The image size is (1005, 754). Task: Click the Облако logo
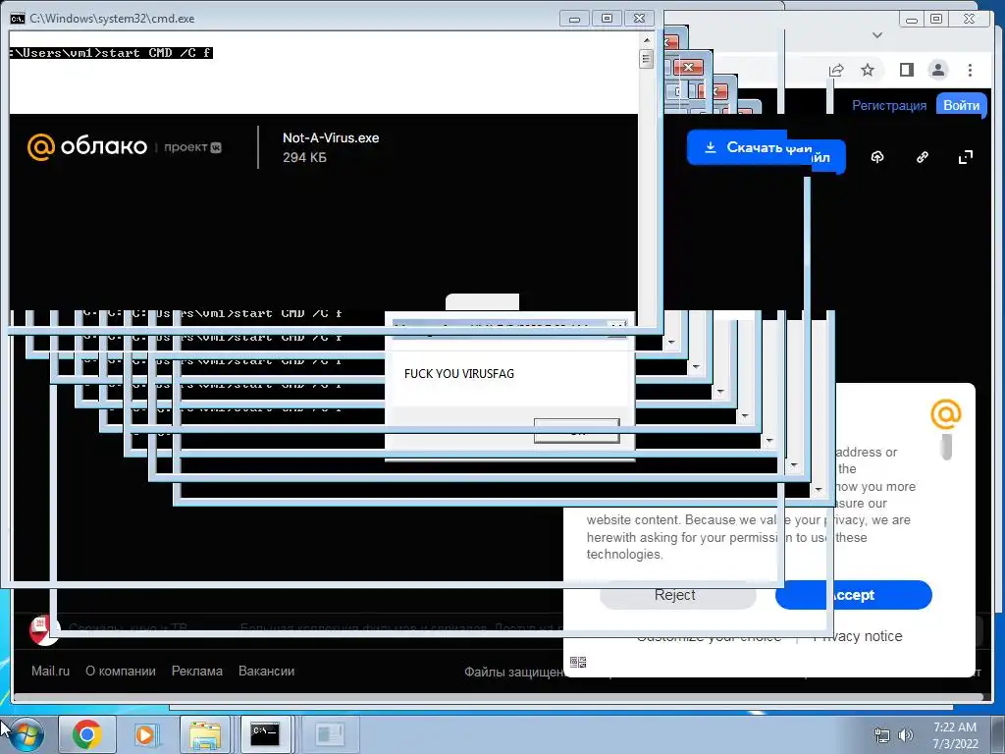[87, 147]
